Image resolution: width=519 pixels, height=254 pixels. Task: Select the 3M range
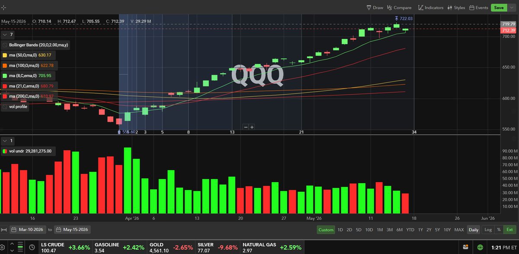tap(390, 230)
